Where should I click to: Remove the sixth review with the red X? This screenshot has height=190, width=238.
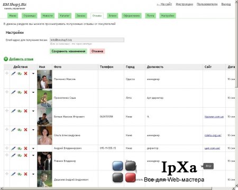[25, 155]
